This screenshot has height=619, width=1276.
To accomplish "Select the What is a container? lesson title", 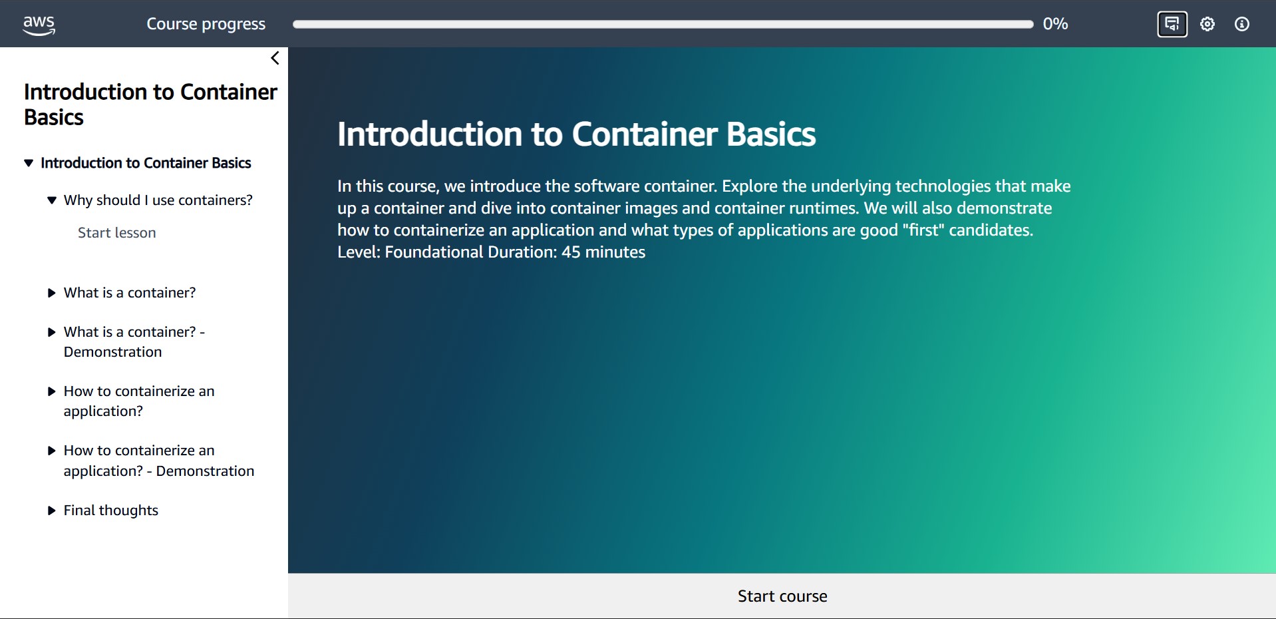I will click(130, 293).
